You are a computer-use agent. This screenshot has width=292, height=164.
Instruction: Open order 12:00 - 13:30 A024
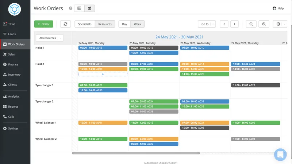coord(255,64)
